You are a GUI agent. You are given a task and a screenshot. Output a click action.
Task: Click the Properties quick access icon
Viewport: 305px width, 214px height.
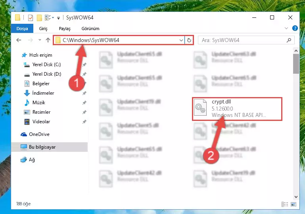click(31, 18)
